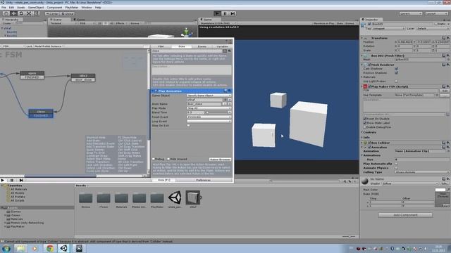The image size is (451, 253).
Task: Collapse the Transform component foldout
Action: click(362, 38)
